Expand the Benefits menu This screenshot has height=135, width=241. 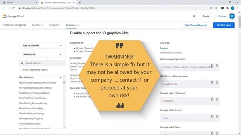coord(38,25)
